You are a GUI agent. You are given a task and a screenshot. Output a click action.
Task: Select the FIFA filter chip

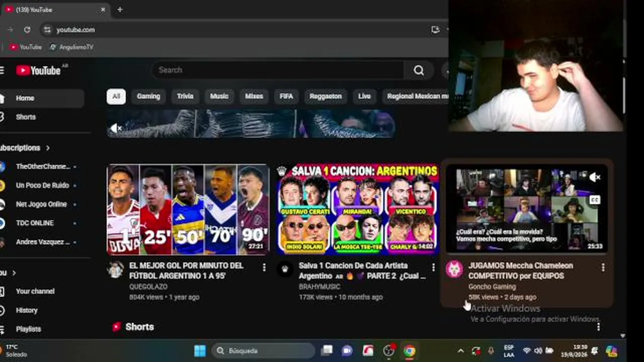click(x=286, y=97)
